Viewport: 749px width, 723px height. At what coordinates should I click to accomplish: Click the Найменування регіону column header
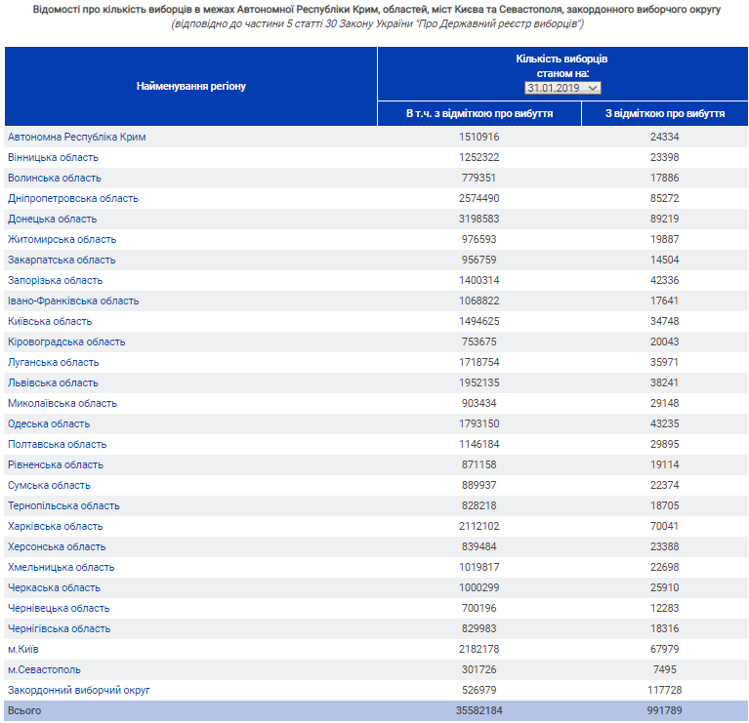coord(191,87)
